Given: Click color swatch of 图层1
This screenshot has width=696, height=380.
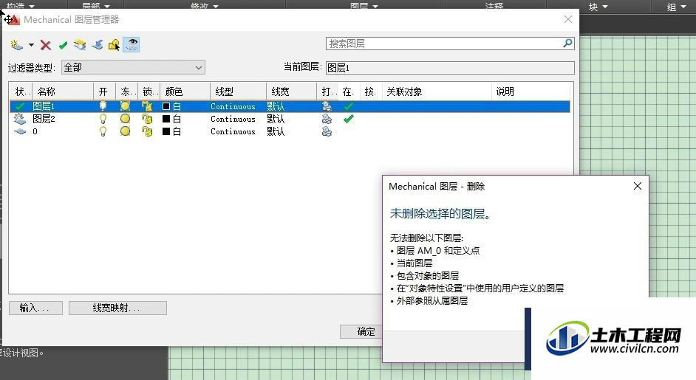Looking at the screenshot, I should coord(166,106).
